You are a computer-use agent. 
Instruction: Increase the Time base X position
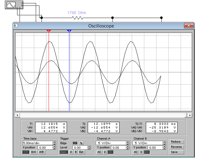54,147
